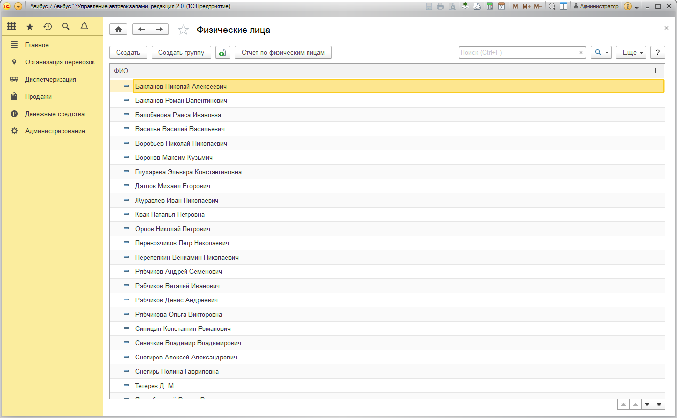Open the calculator icon in title bar

pyautogui.click(x=490, y=6)
